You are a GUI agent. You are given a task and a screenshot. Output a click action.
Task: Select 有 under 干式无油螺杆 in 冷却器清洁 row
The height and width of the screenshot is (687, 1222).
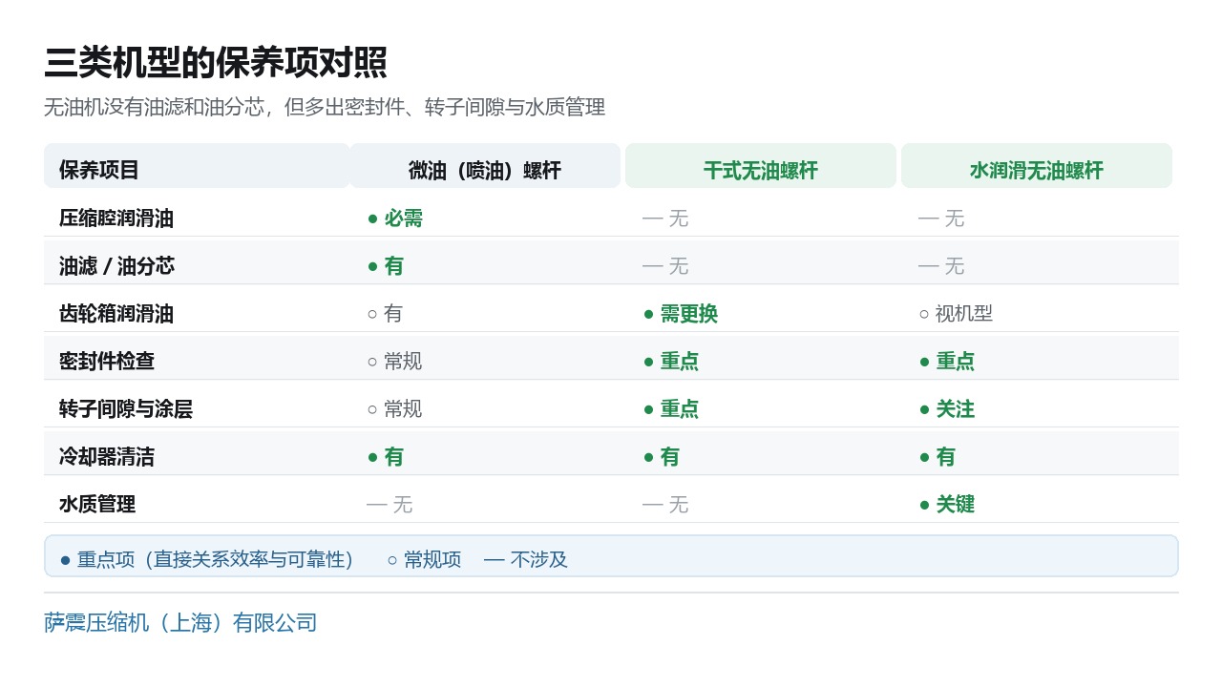[x=662, y=456]
